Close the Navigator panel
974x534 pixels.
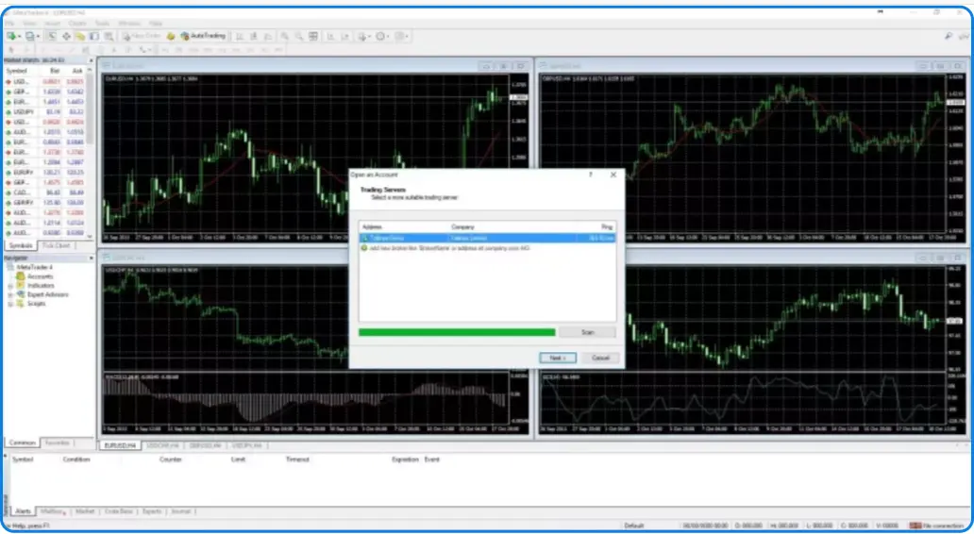pyautogui.click(x=91, y=258)
